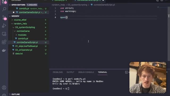The width and height of the screenshot is (170, 96).
Task: Click 'Hrllr my nrmr rs NrdDrv' terminal output
Action: tap(66, 84)
